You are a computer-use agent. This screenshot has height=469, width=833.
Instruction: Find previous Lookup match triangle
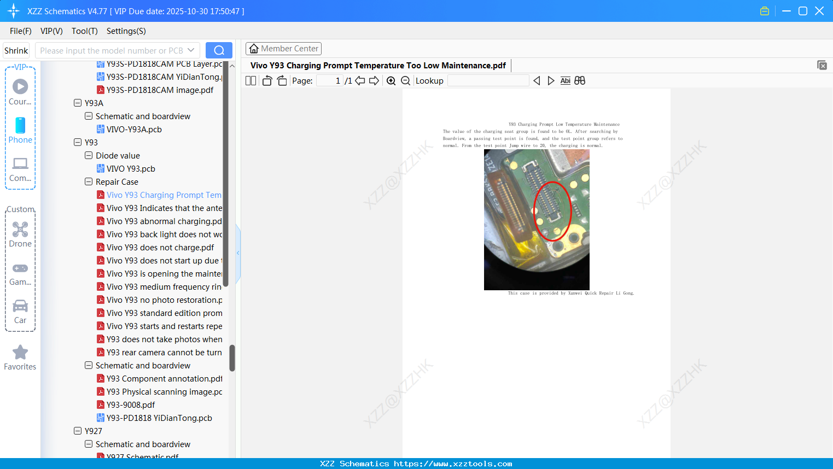537,81
